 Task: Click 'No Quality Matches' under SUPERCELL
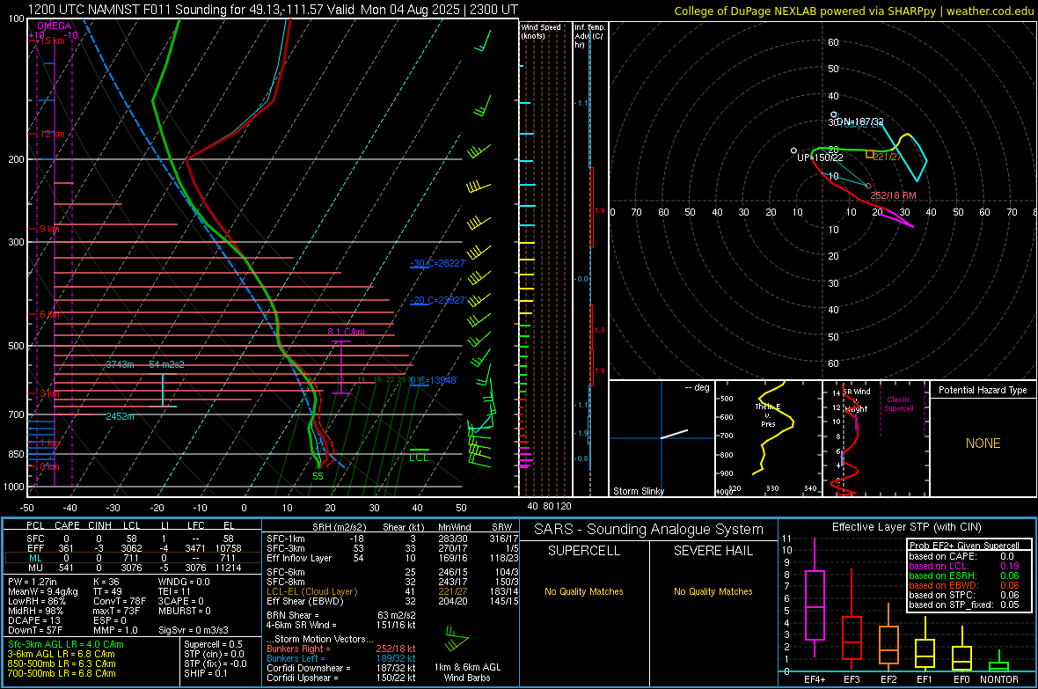coord(584,591)
